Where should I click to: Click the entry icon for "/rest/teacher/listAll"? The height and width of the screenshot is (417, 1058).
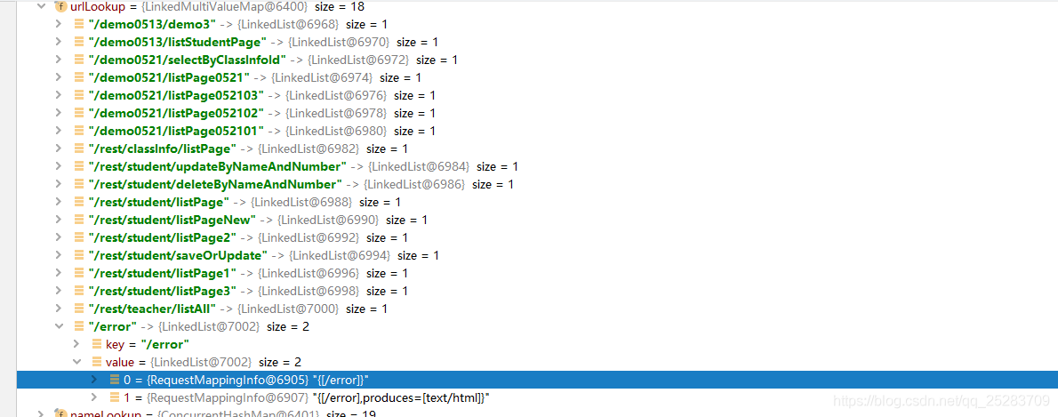point(79,309)
